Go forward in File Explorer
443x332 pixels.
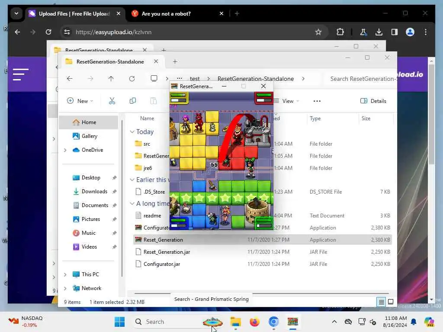click(90, 79)
